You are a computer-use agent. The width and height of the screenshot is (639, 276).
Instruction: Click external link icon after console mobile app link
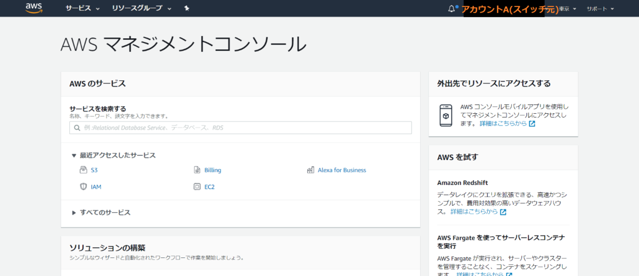(532, 123)
